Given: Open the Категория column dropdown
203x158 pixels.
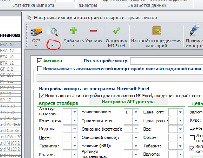Looking at the screenshot, I should tap(75, 120).
